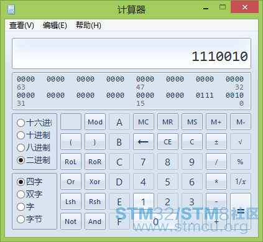The height and width of the screenshot is (242, 263).
Task: Click the hex digit A button
Action: click(x=119, y=122)
